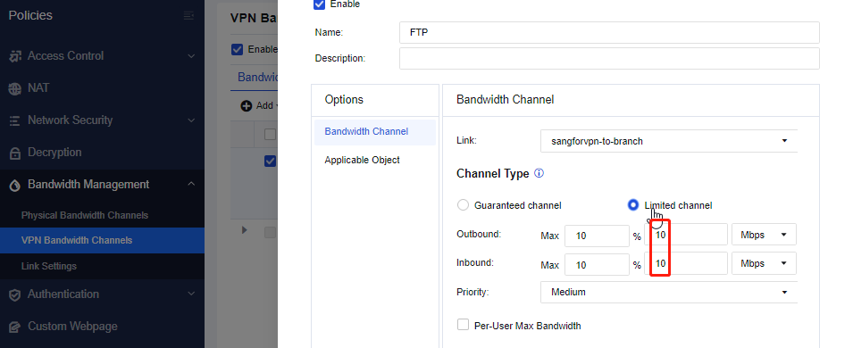This screenshot has height=348, width=853.
Task: Click into the Description field
Action: coord(609,58)
